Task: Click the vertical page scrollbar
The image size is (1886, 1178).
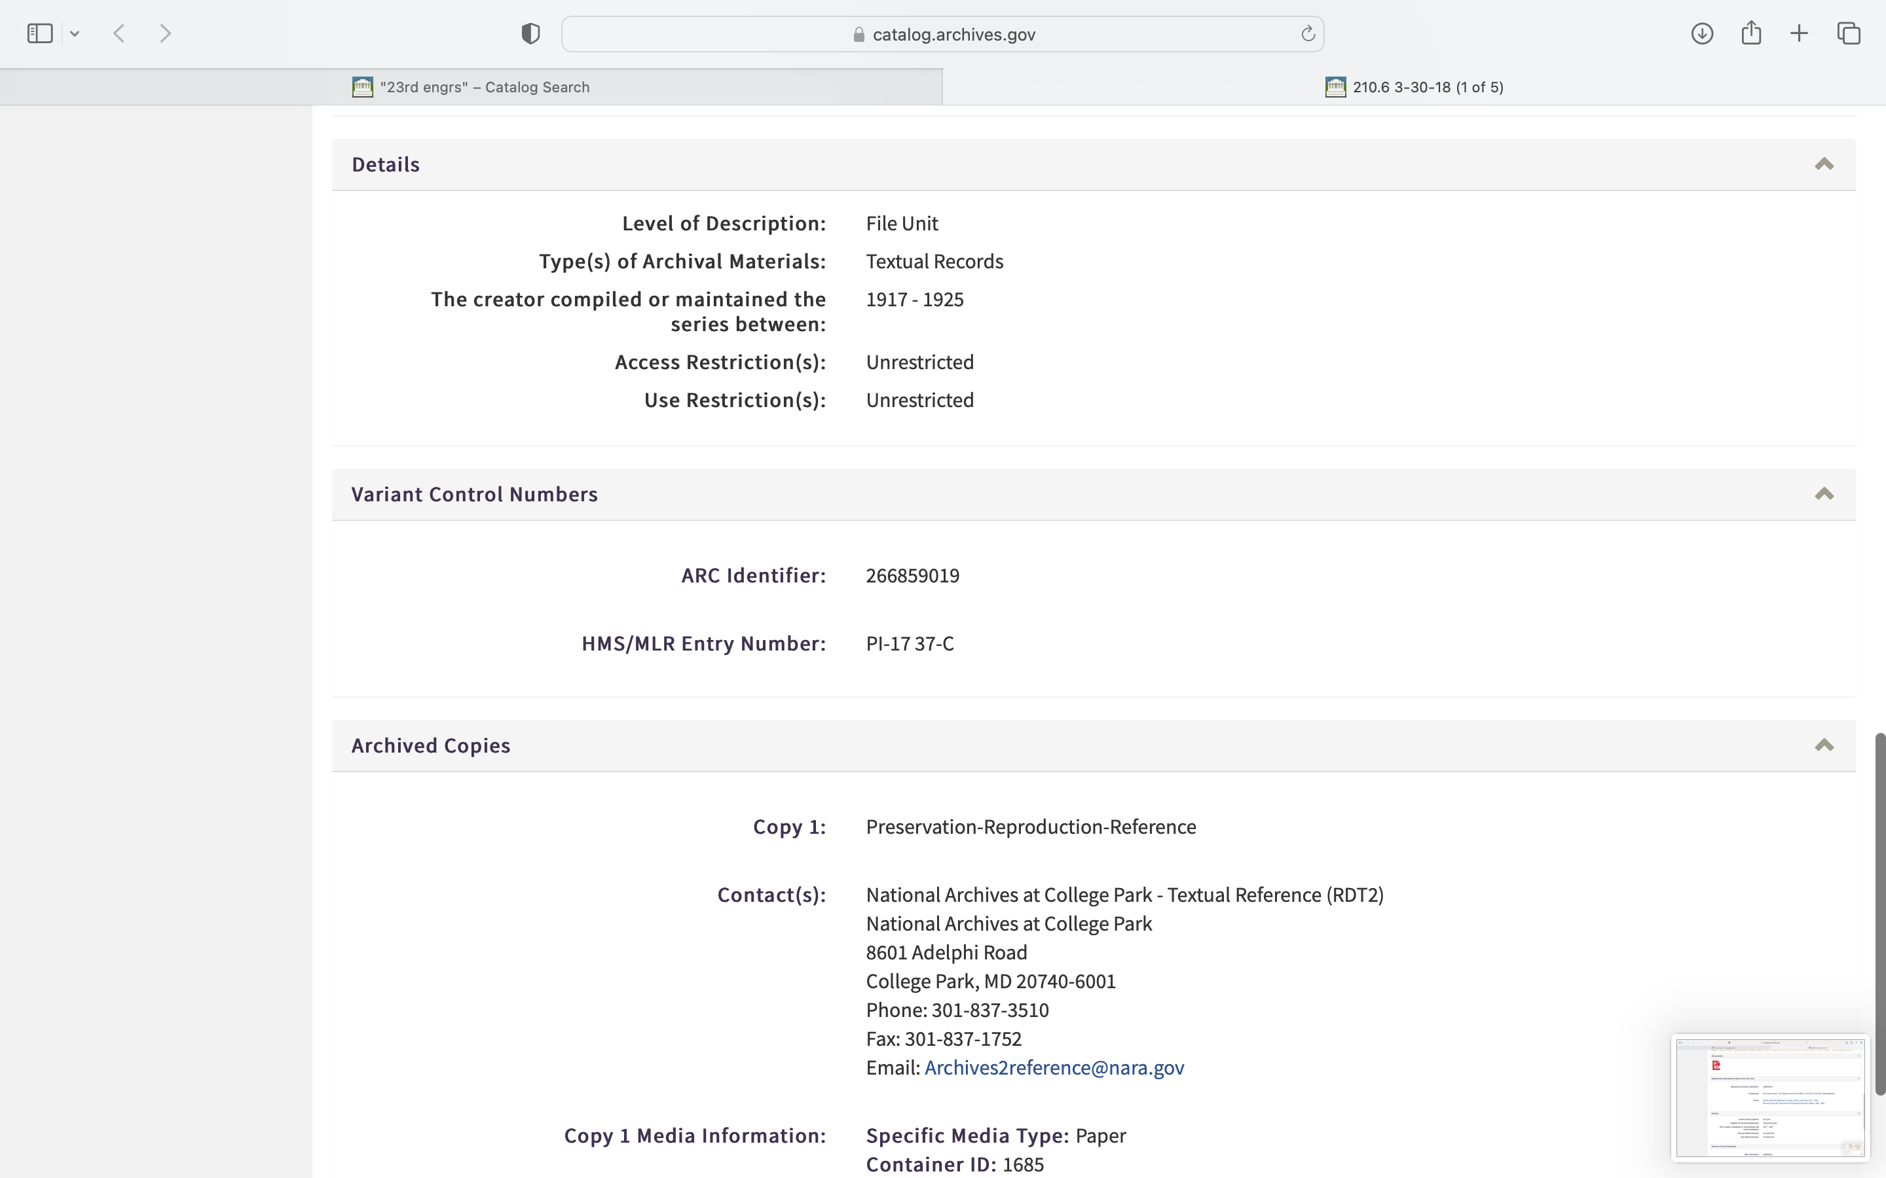Action: (x=1879, y=912)
